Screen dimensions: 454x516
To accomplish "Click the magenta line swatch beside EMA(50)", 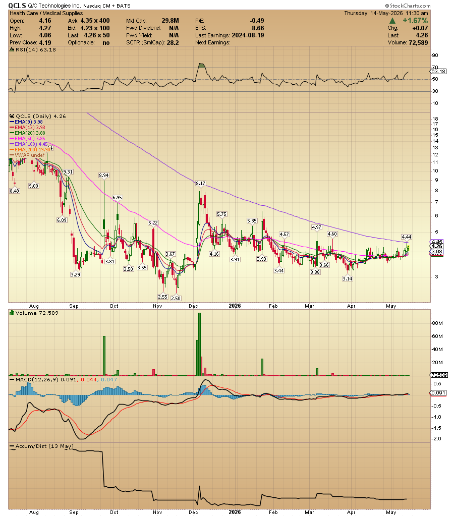I will pos(12,139).
